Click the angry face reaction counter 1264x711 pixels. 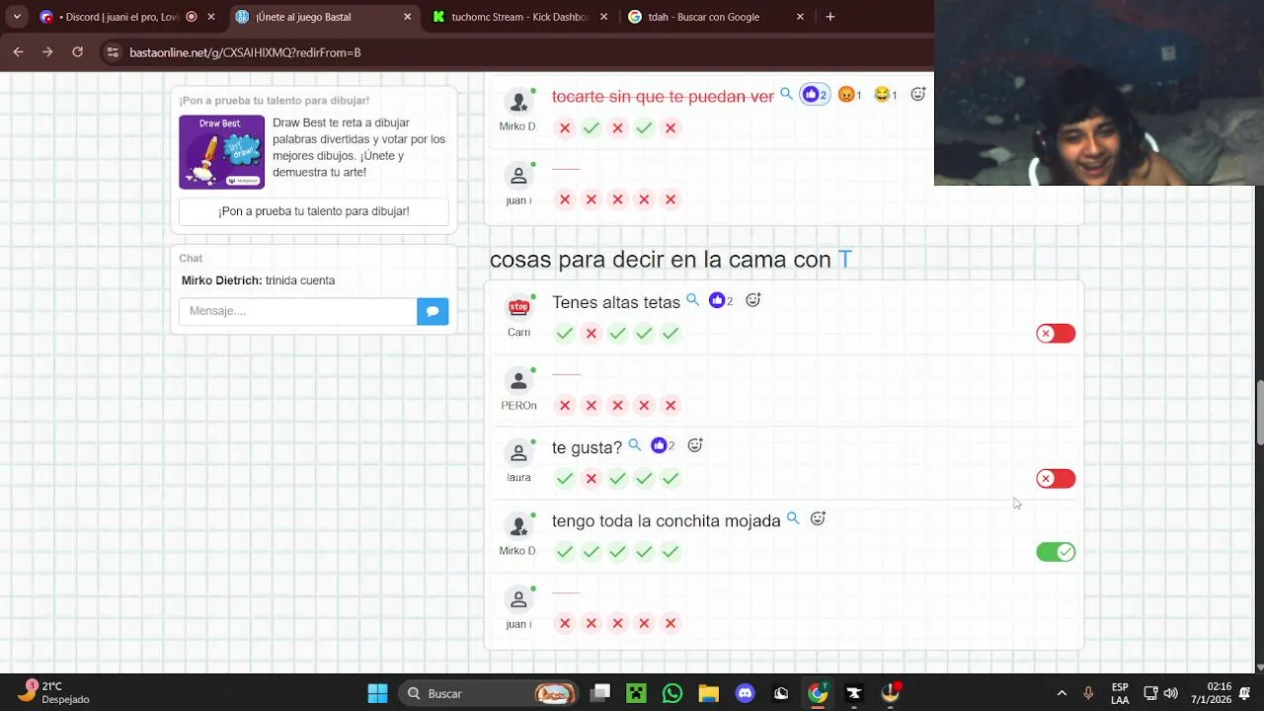pos(849,95)
